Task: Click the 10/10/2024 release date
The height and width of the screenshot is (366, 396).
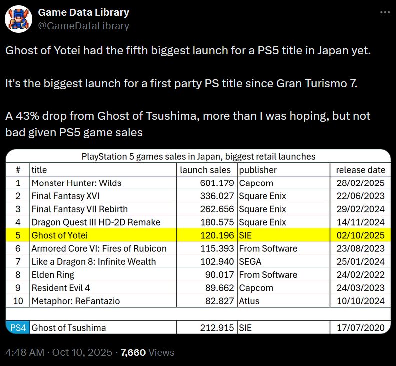Action: pos(361,301)
